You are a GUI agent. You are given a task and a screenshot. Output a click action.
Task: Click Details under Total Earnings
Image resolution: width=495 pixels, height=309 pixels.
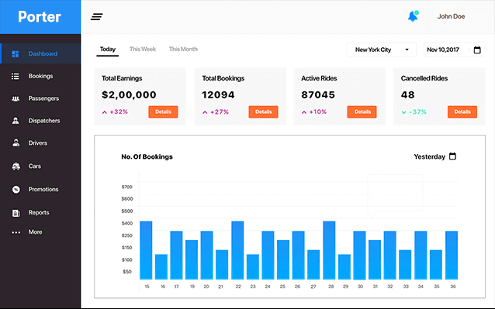pos(163,112)
